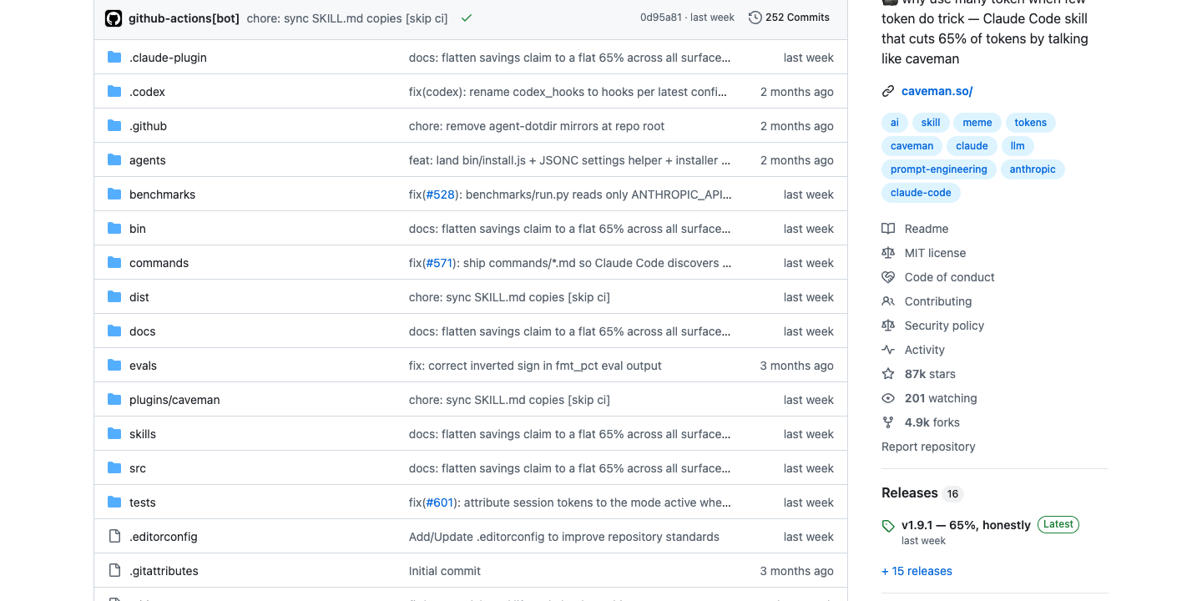Viewport: 1202px width, 601px height.
Task: Click the Activity pulse icon
Action: (888, 350)
